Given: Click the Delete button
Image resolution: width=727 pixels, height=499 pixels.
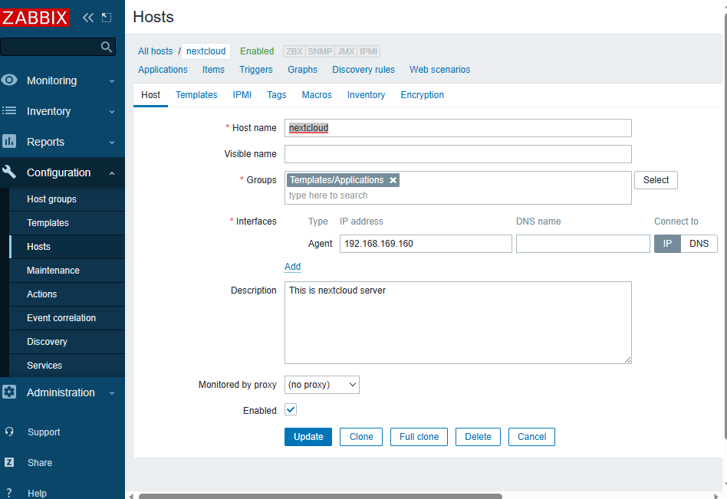Looking at the screenshot, I should point(478,437).
